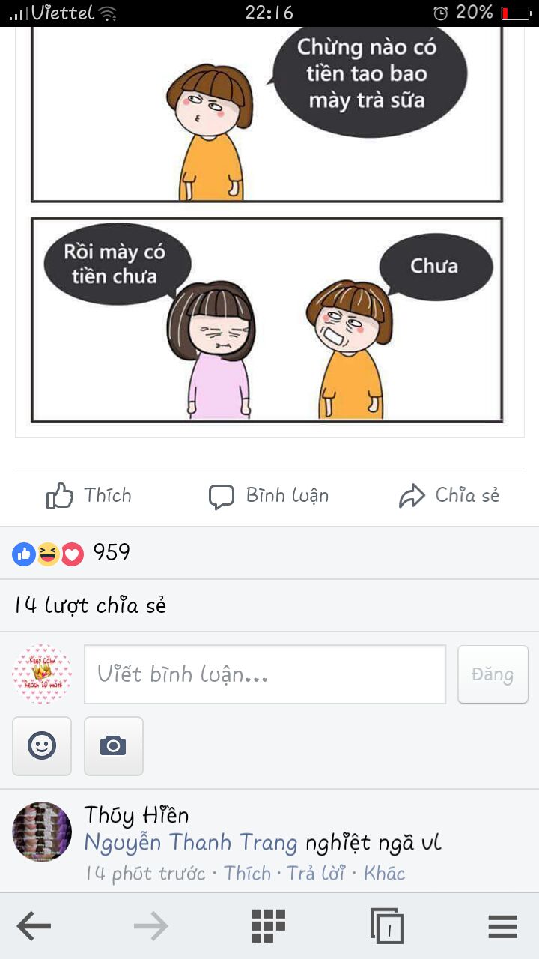
Task: Open the emoji sticker picker button
Action: [x=42, y=745]
